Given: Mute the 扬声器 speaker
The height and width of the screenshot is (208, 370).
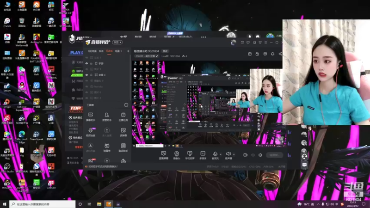Looking at the screenshot, I should tap(228, 155).
